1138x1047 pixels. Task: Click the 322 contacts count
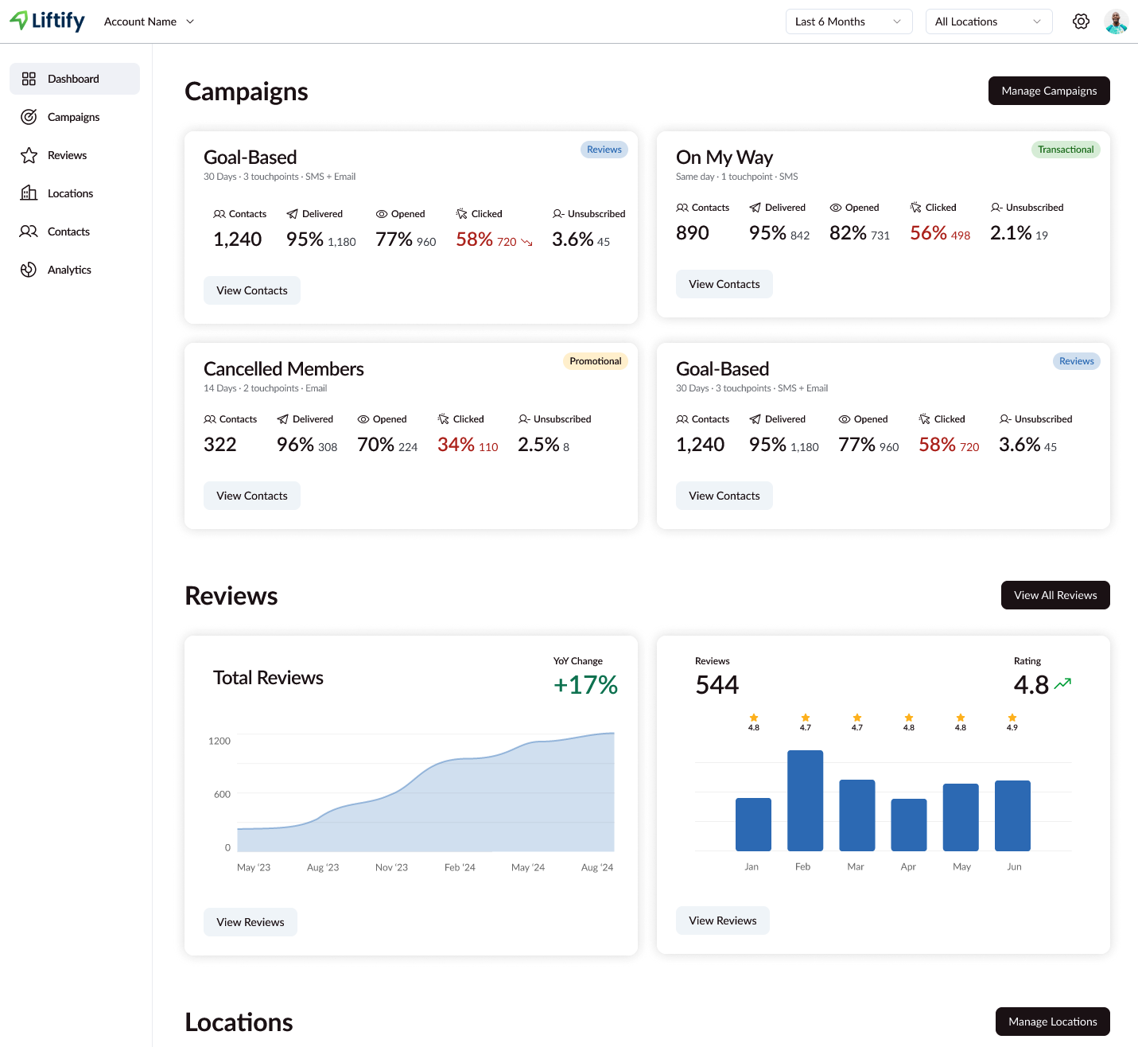[220, 445]
